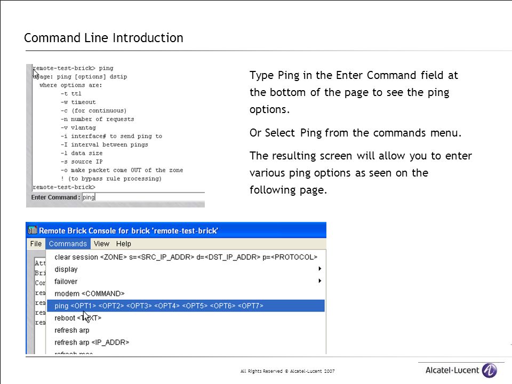The image size is (512, 384).
Task: Click the 'where options are:' line
Action: pyautogui.click(x=71, y=85)
